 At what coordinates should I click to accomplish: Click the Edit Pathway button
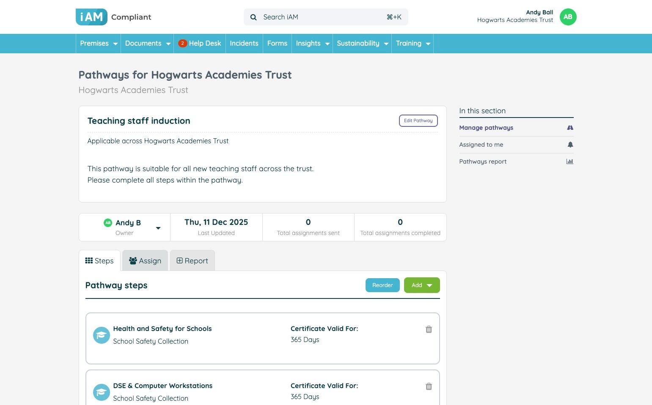click(x=418, y=121)
